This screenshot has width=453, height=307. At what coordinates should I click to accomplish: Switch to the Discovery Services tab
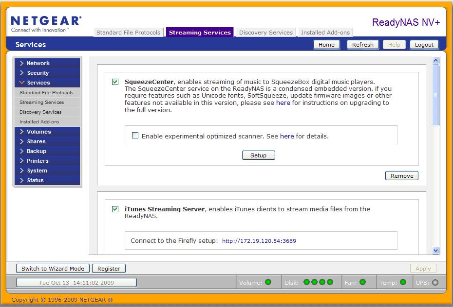pos(266,33)
